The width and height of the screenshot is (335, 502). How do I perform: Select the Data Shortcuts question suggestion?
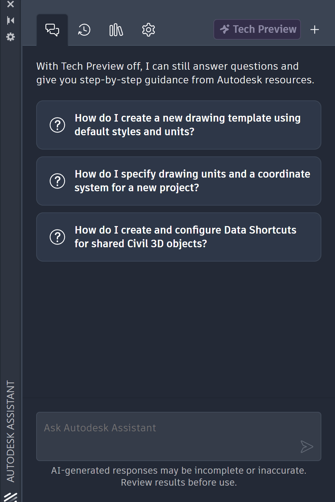coord(179,237)
